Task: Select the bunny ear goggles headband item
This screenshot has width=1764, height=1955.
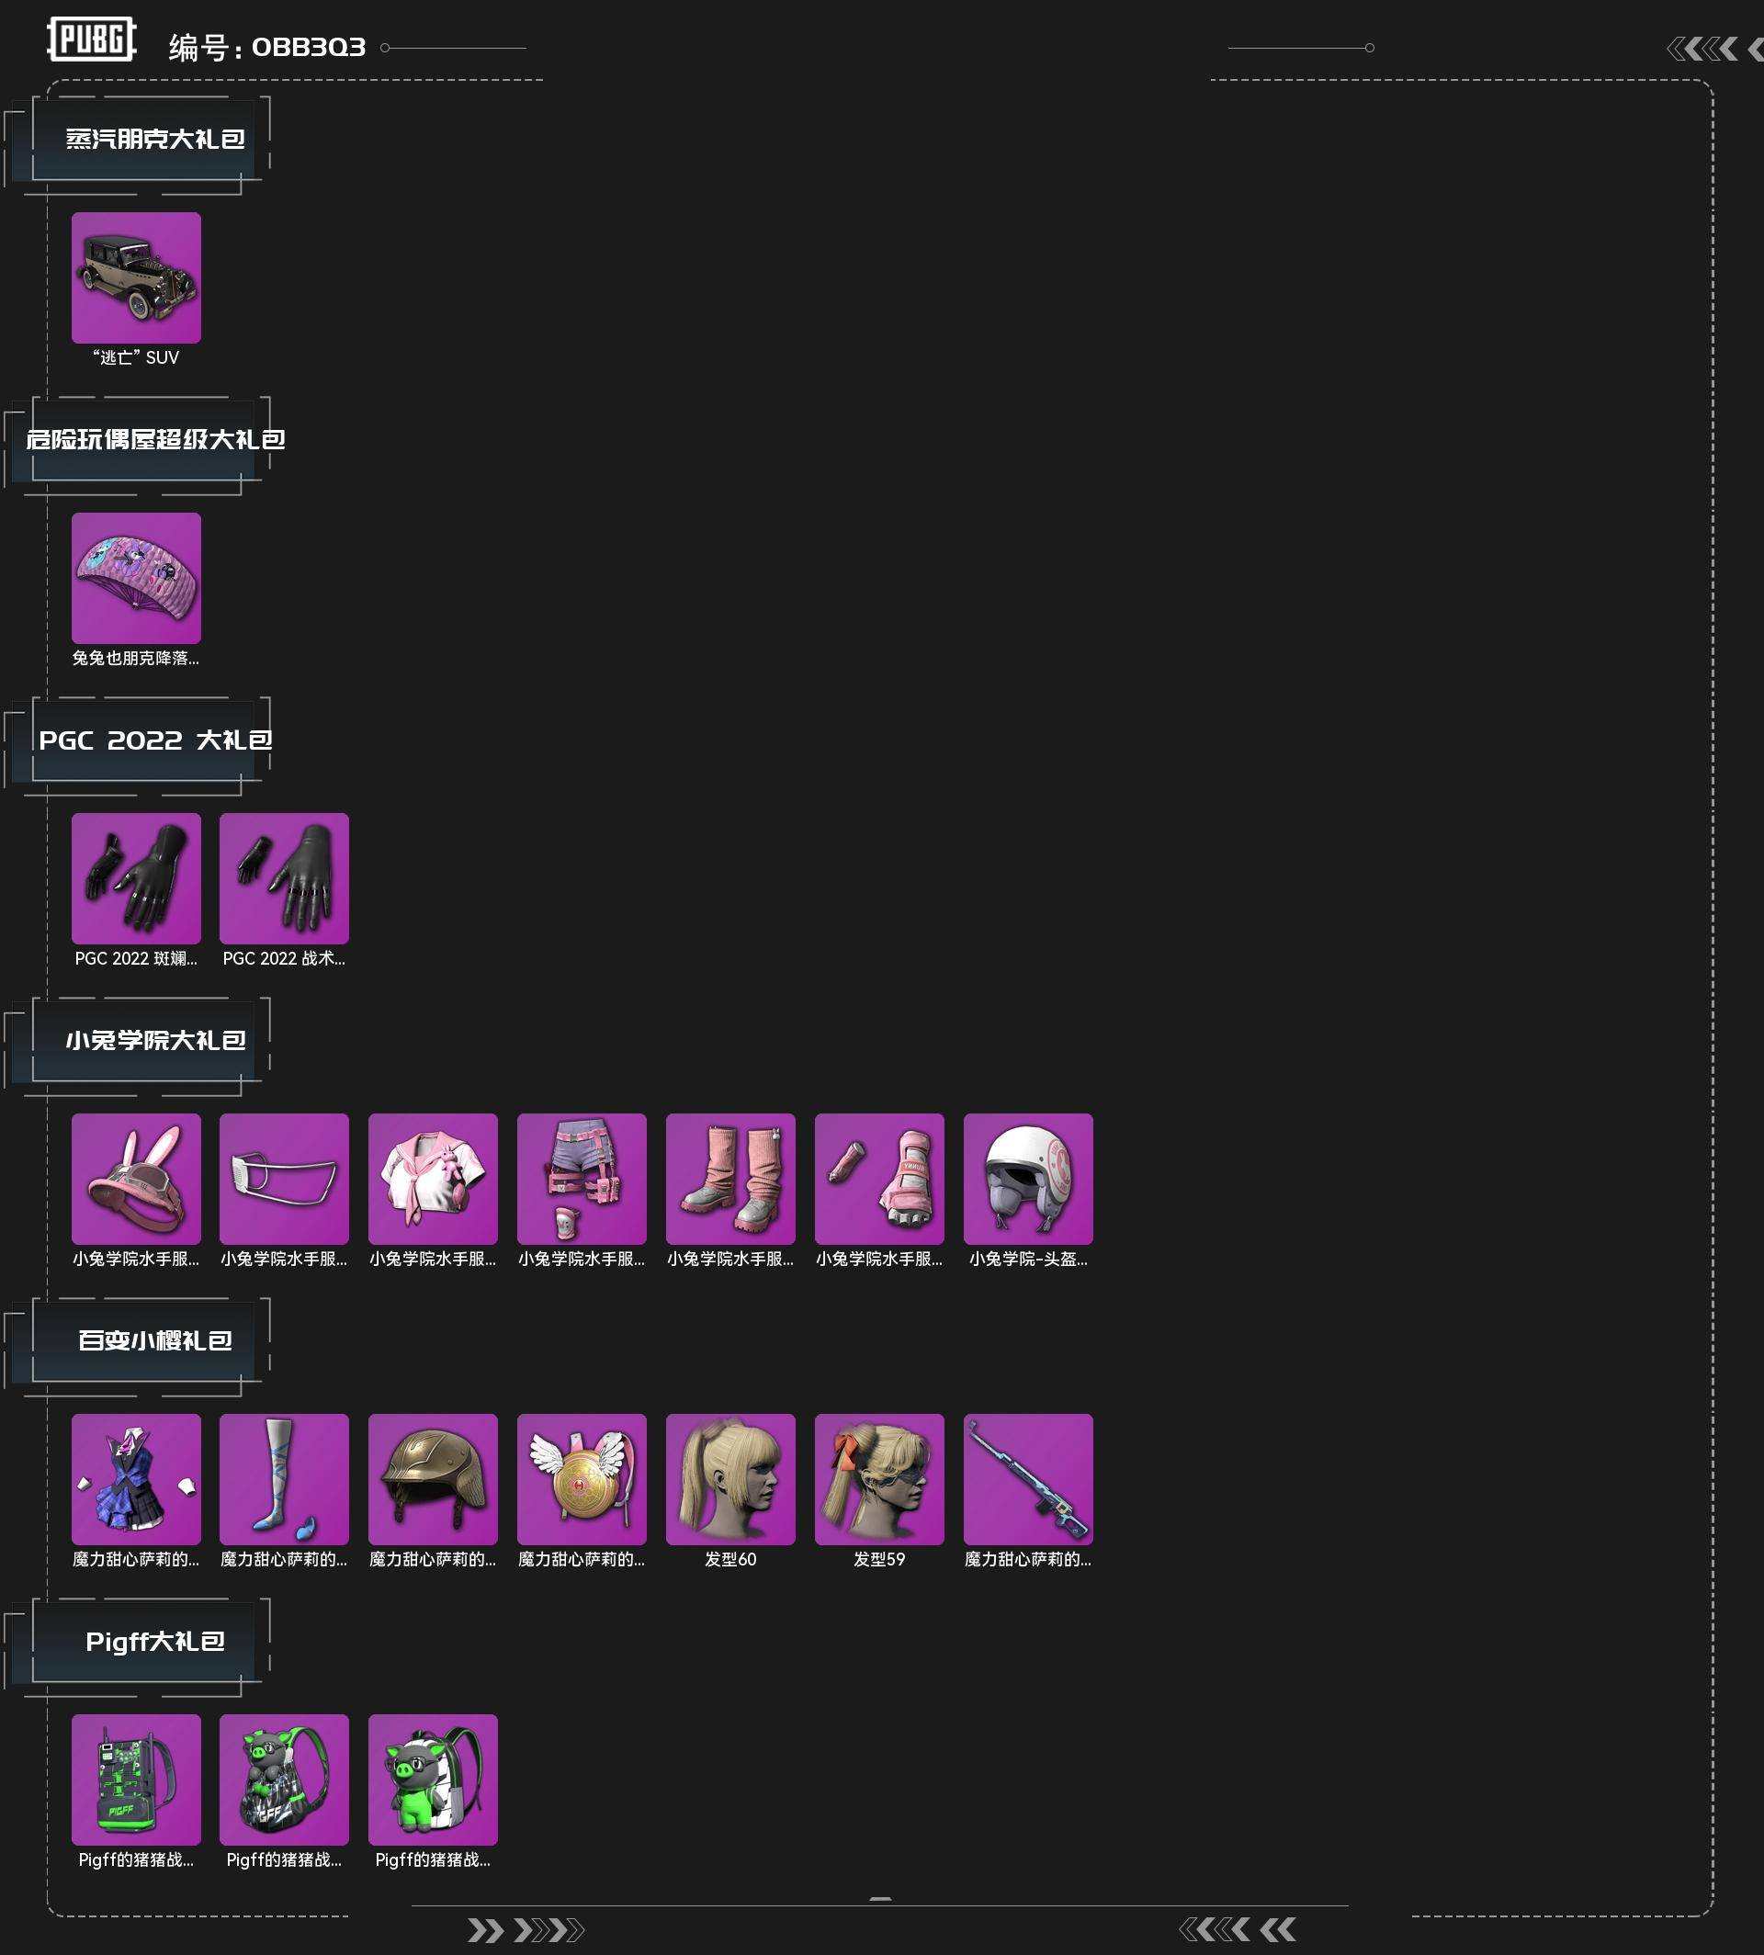Action: pos(136,1179)
